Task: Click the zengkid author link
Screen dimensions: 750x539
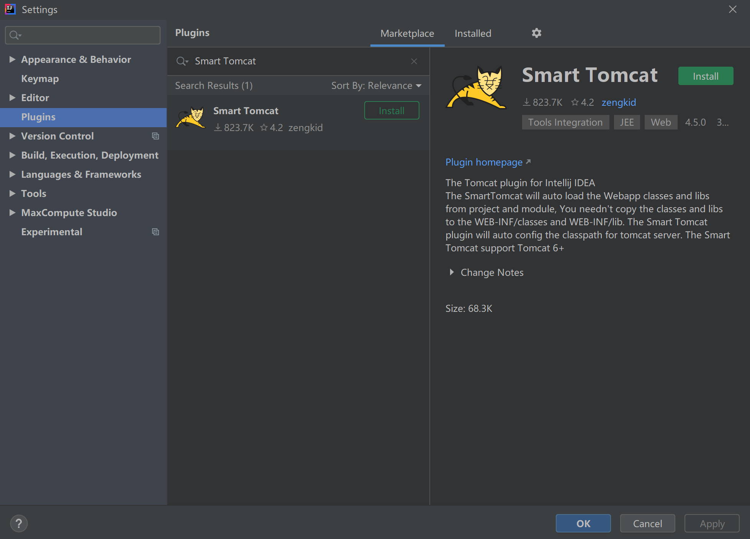Action: point(618,102)
